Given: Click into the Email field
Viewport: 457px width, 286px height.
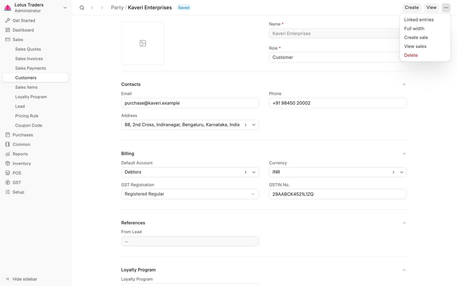Looking at the screenshot, I should click(x=190, y=103).
